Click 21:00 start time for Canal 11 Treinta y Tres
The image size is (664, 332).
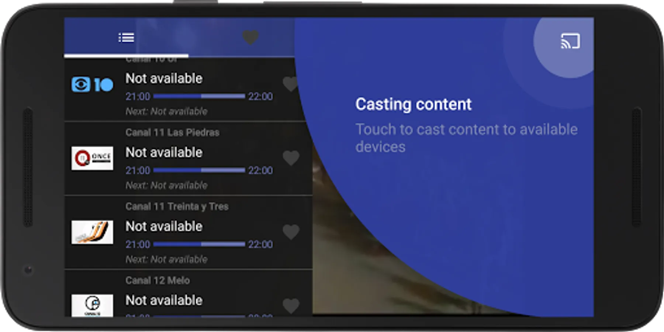[x=138, y=244]
